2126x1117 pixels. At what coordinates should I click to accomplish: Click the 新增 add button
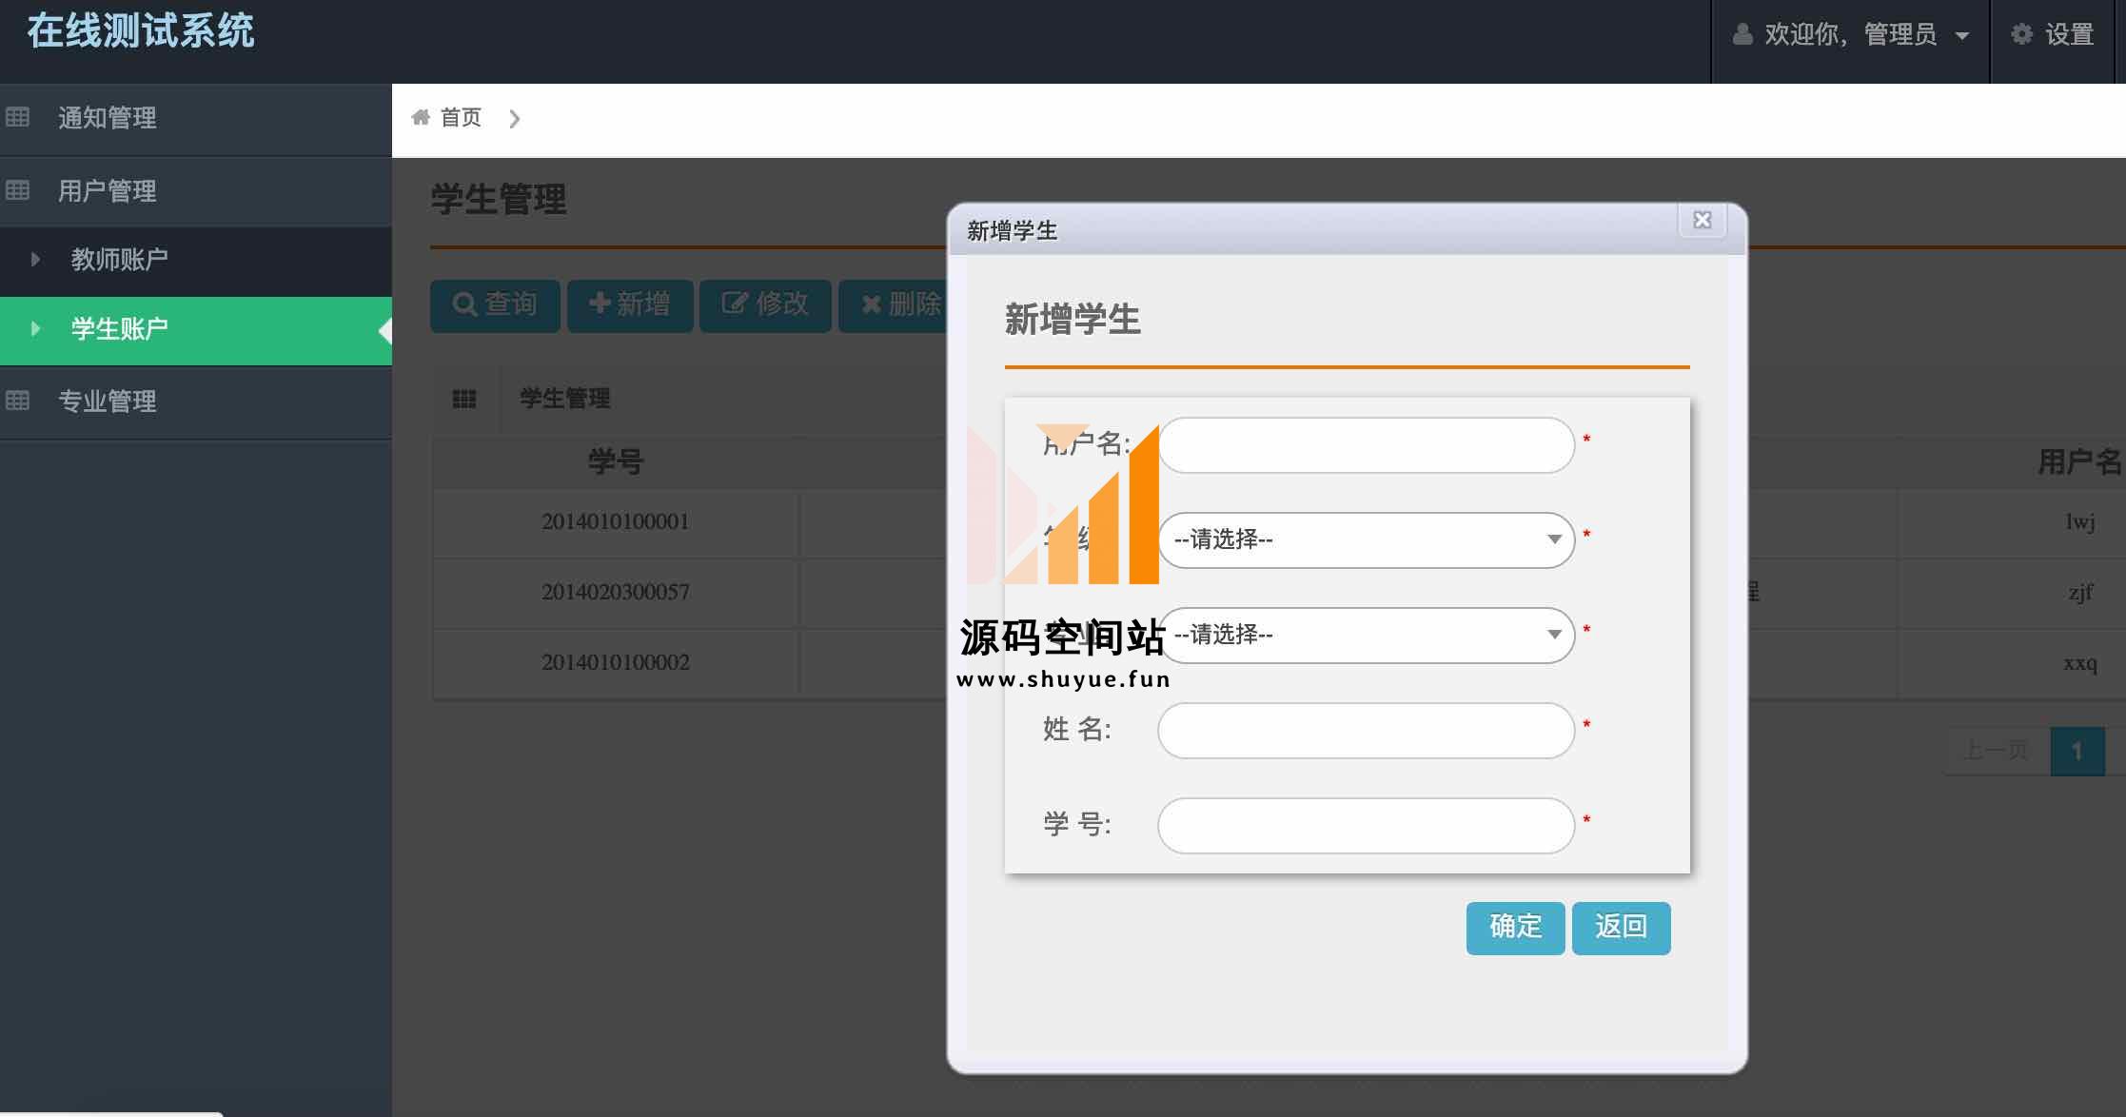(x=630, y=305)
